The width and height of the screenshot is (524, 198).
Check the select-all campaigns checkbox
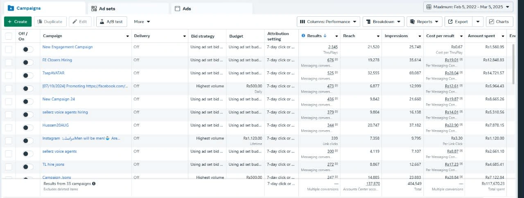(9, 36)
